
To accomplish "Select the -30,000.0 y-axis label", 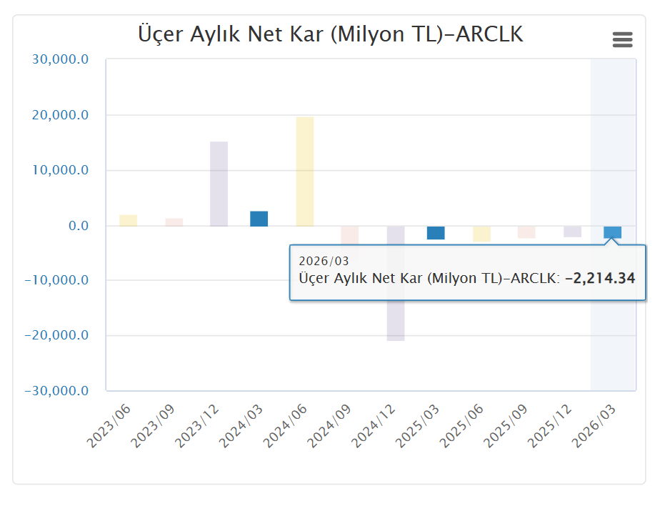I will 57,391.
